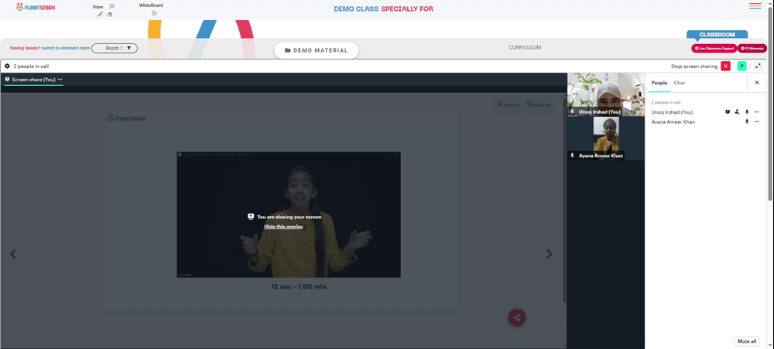Go to next slide arrow
The width and height of the screenshot is (774, 349).
click(550, 254)
